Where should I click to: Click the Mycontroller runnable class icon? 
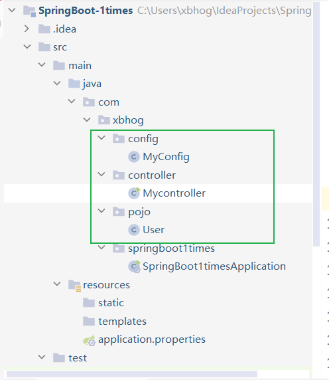pos(134,193)
